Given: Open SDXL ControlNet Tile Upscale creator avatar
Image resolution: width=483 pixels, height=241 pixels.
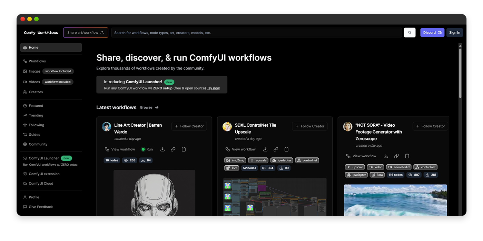Looking at the screenshot, I should [227, 127].
